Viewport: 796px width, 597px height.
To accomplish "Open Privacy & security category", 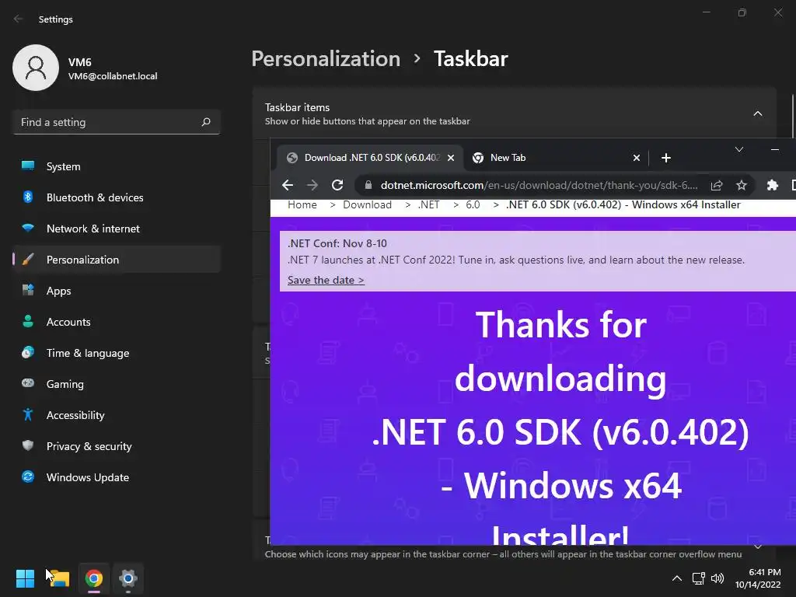I will [x=117, y=446].
